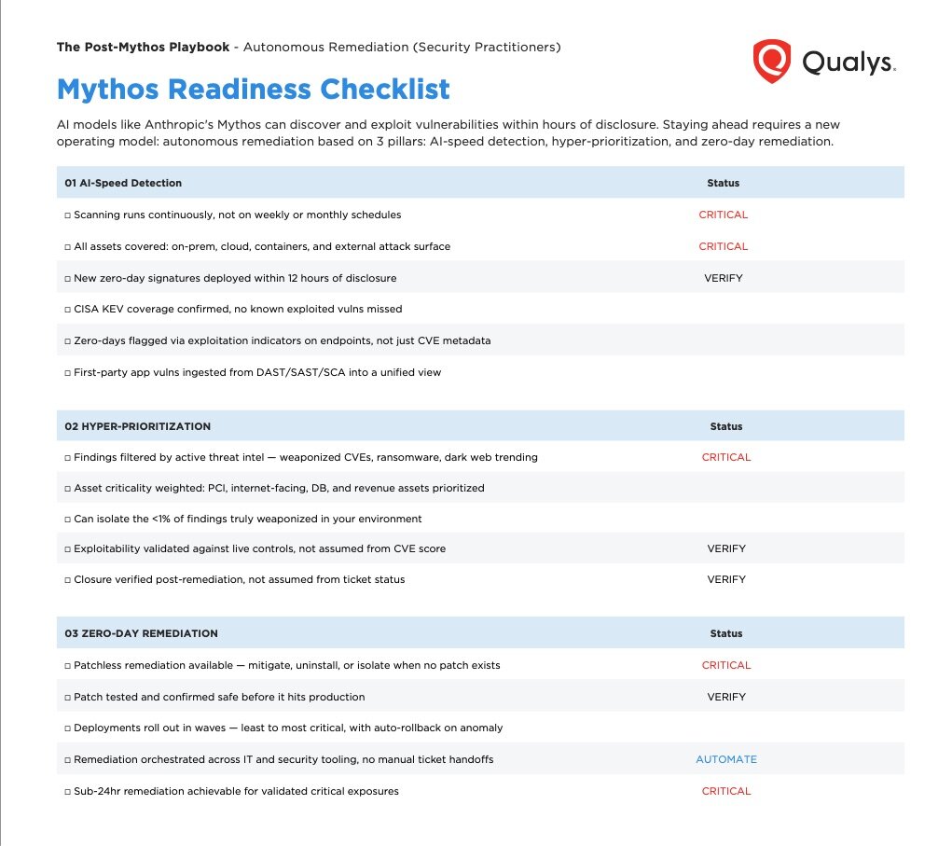Check the box for scanning runs continuously
This screenshot has width=952, height=846.
[67, 215]
